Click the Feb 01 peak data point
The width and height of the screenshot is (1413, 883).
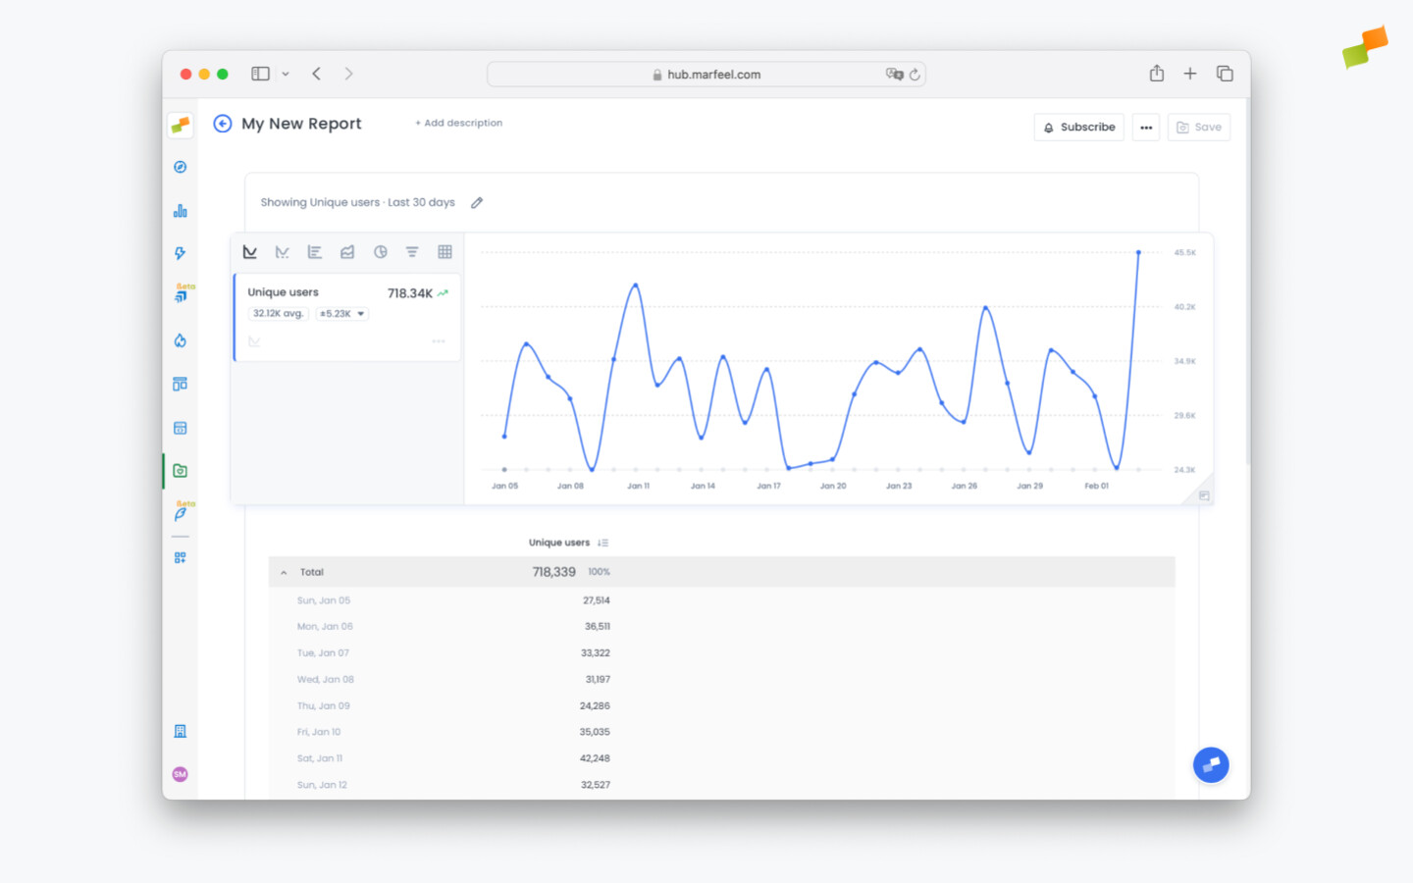pyautogui.click(x=1138, y=252)
